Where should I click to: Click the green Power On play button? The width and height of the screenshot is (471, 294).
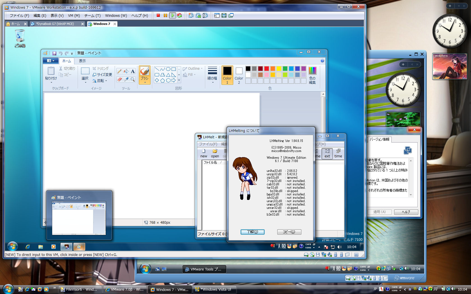172,15
